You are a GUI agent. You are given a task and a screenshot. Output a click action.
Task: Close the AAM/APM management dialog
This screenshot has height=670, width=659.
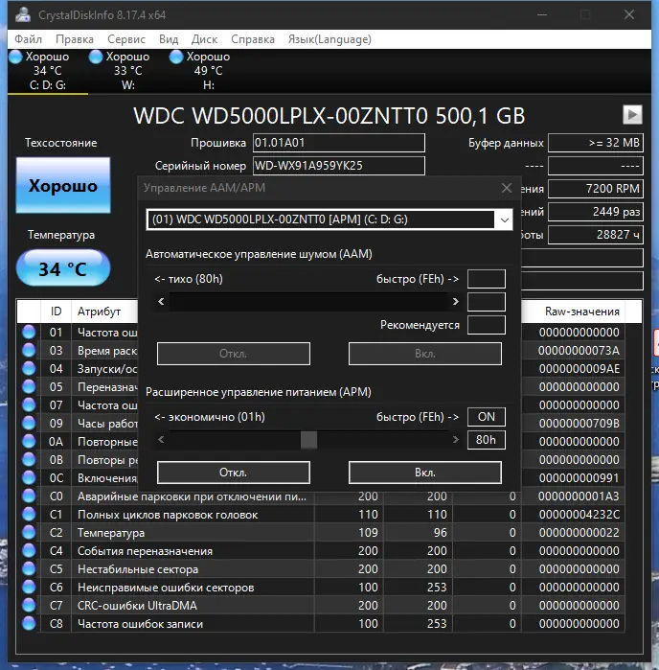(x=507, y=188)
